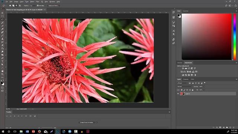Toggle lock all padlock
This screenshot has width=238, height=134.
(193, 90)
